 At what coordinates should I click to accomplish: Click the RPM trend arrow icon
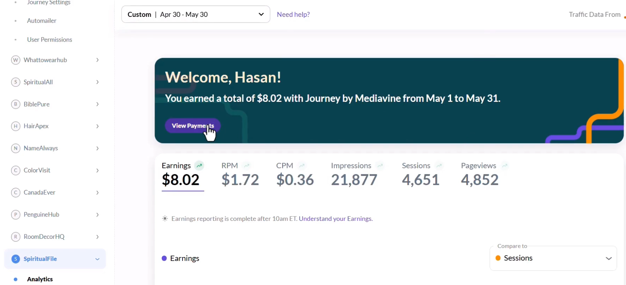click(247, 166)
